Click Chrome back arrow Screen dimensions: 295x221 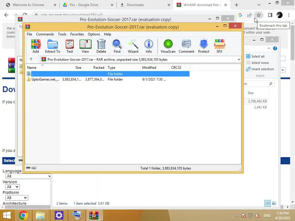click(6, 15)
